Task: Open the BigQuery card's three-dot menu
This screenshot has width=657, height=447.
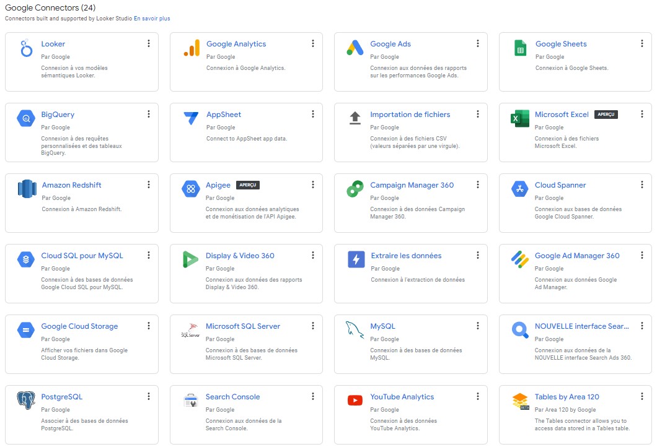Action: click(148, 115)
